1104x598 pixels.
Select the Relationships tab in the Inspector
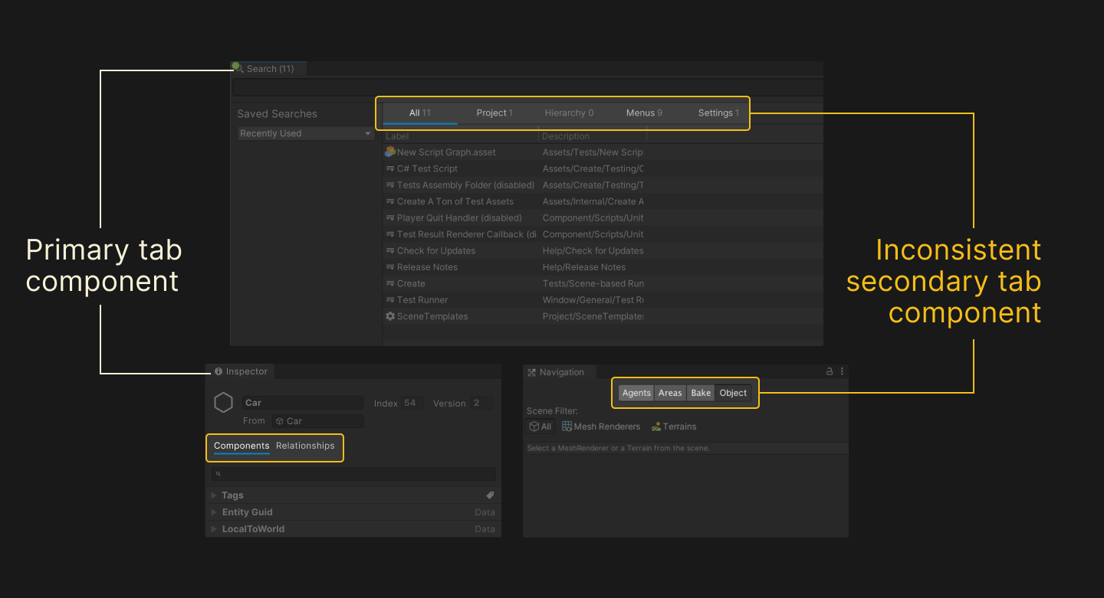[x=305, y=446]
